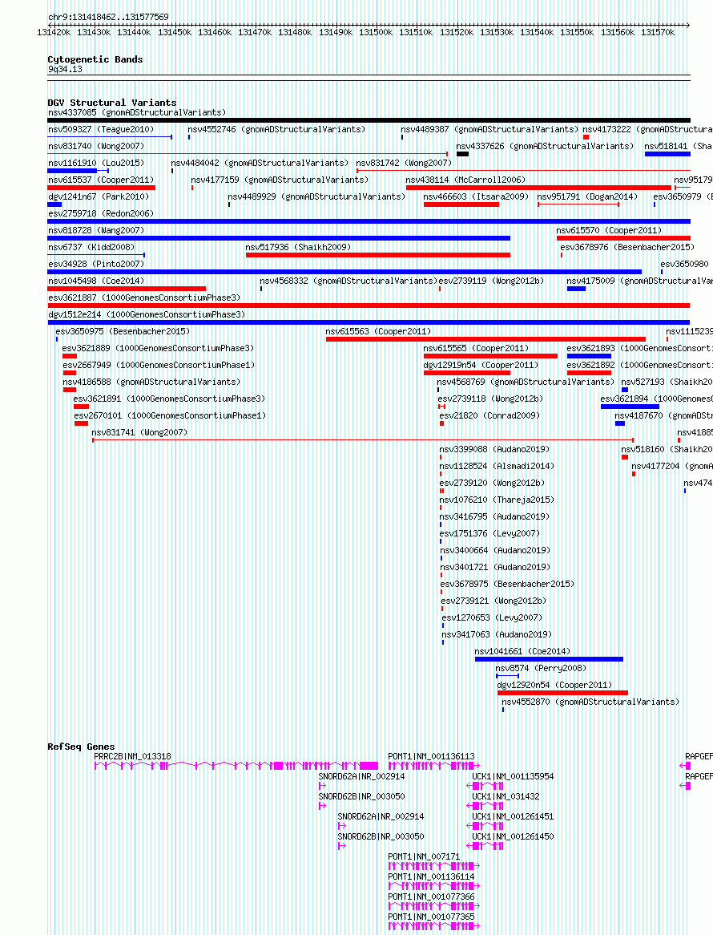Select esv2667949 1000GenomesConsortiumPhase1 variant
Screen dimensions: 713x935
tap(159, 365)
